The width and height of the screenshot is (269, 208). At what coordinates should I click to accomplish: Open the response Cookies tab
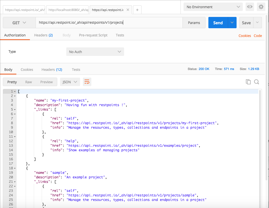point(27,69)
